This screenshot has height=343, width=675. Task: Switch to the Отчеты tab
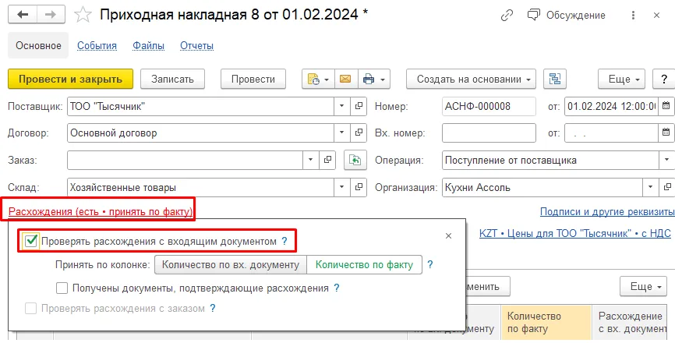[x=196, y=46]
